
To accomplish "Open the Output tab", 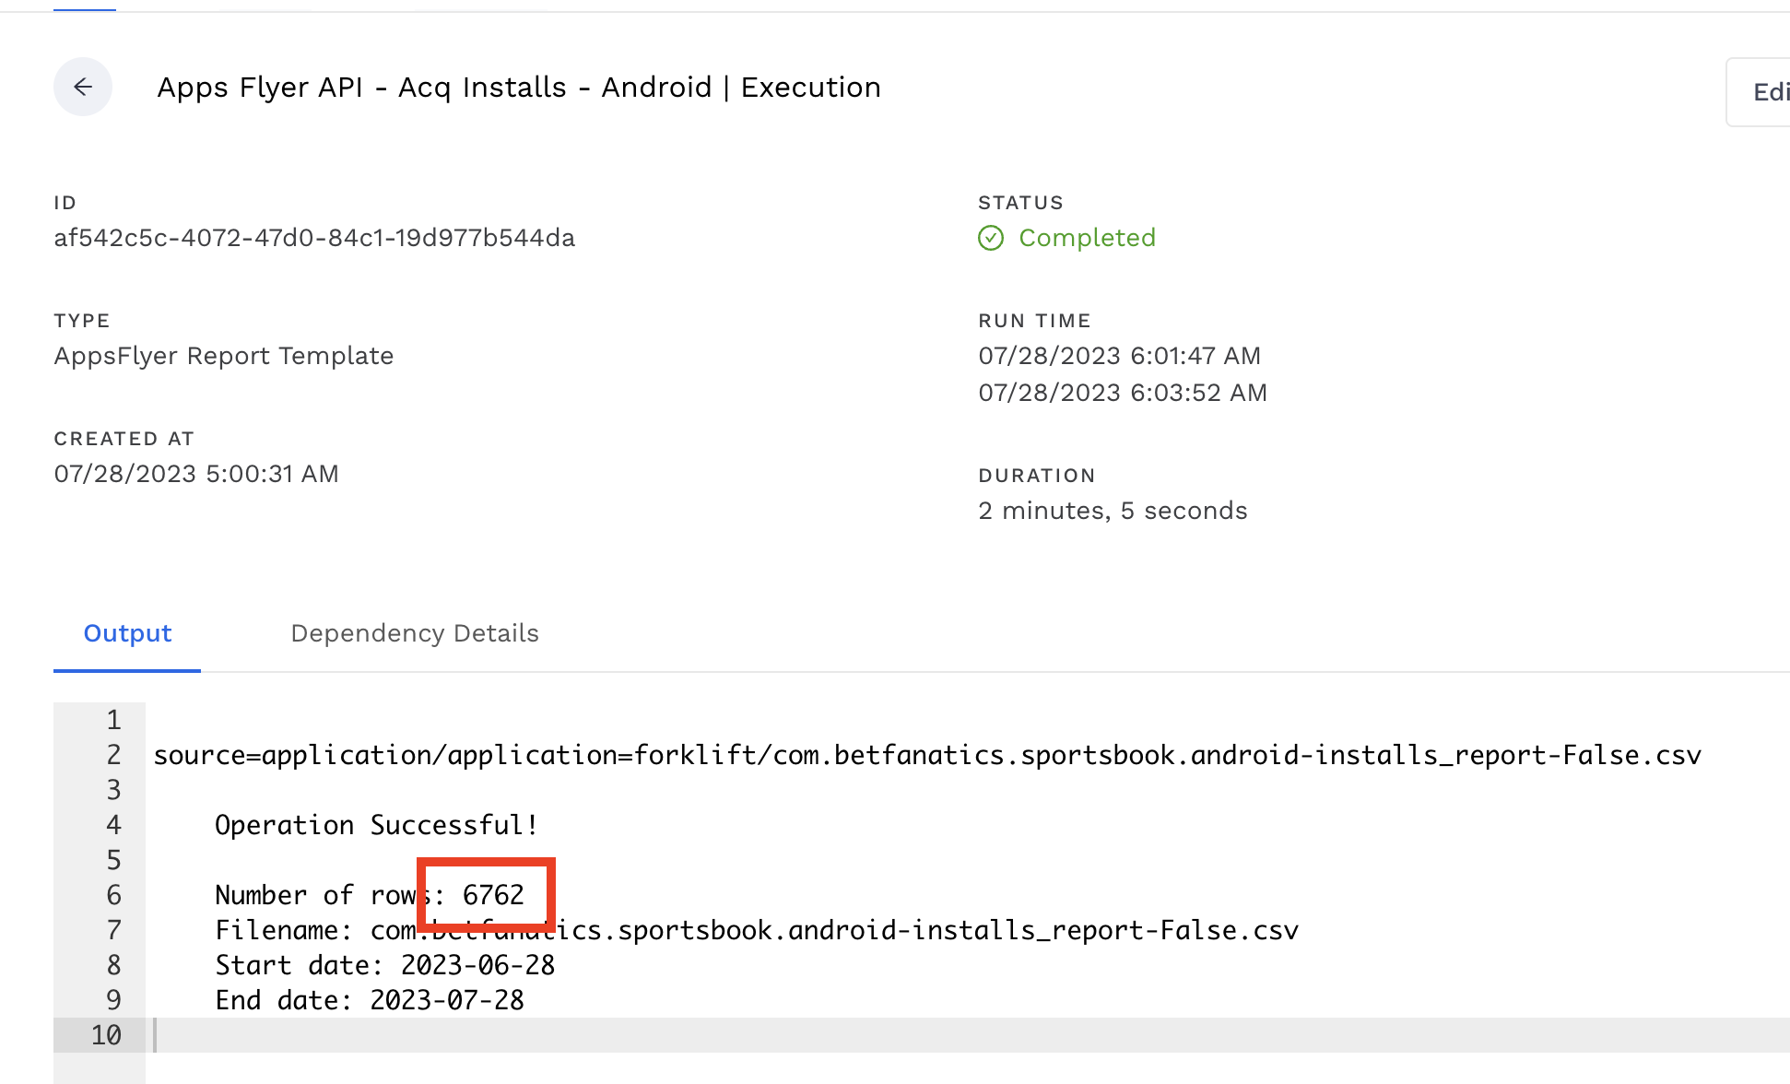I will coord(127,633).
